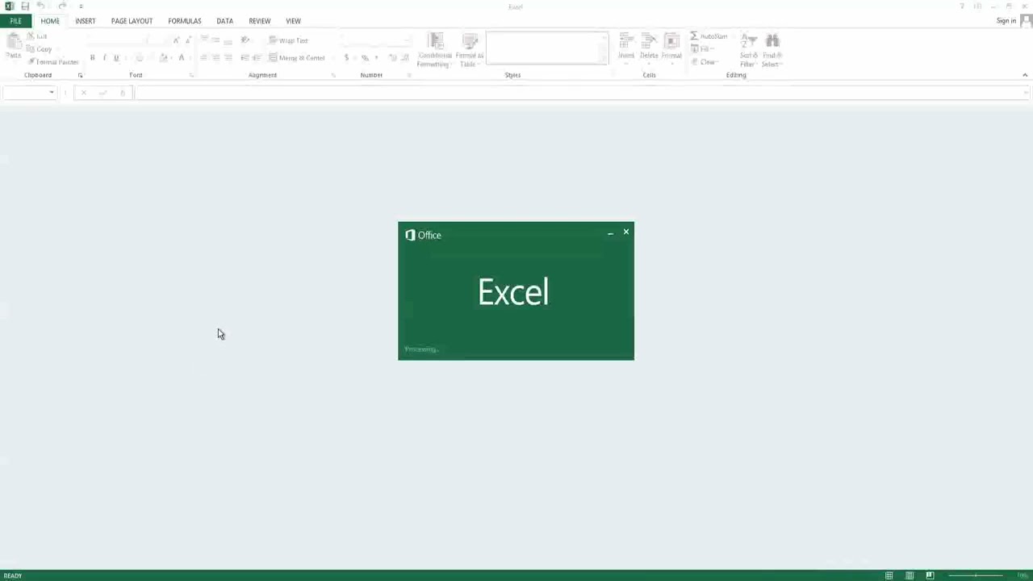Click the Copy command

coord(40,49)
